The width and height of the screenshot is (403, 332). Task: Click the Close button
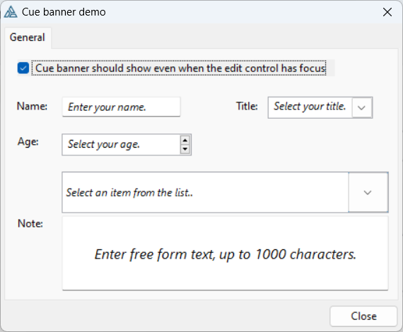click(x=363, y=316)
